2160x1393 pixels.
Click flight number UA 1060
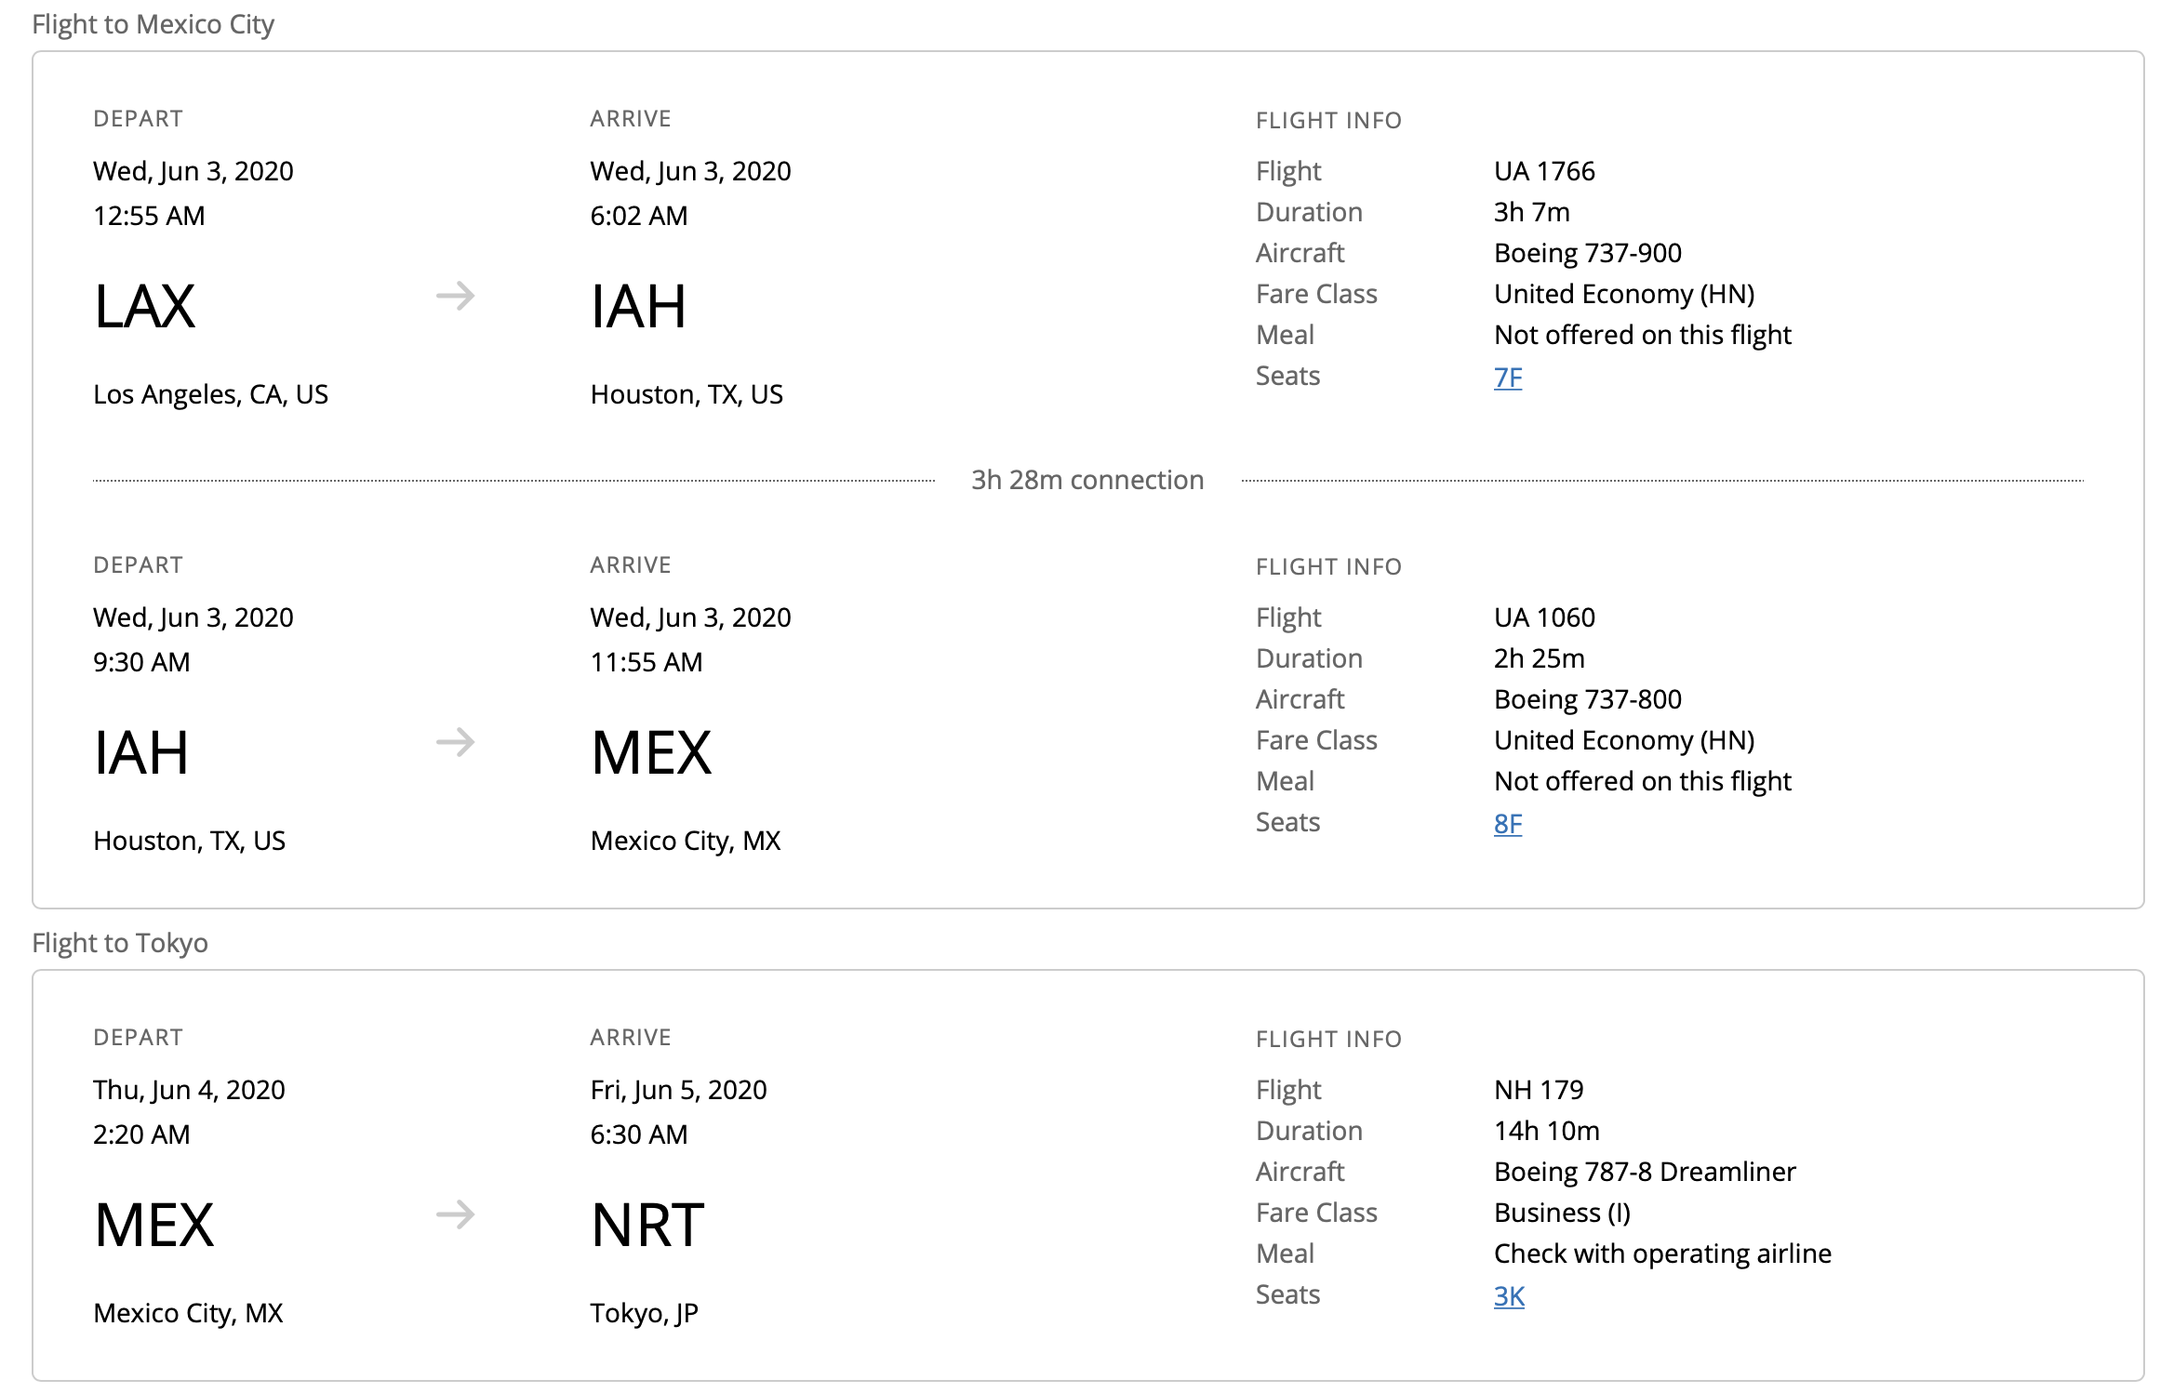point(1544,617)
